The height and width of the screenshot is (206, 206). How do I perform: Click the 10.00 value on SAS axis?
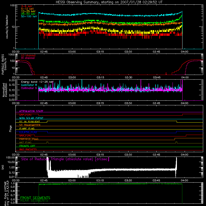[x=11, y=162]
